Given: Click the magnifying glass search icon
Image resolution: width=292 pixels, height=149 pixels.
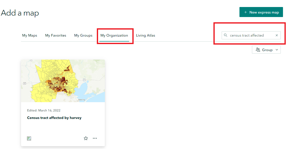Looking at the screenshot, I should coord(225,35).
